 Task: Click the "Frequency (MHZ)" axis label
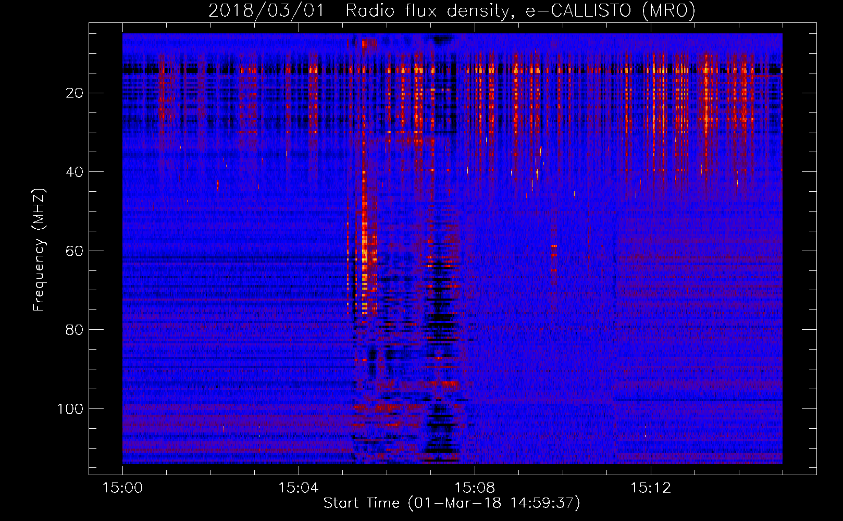[39, 250]
